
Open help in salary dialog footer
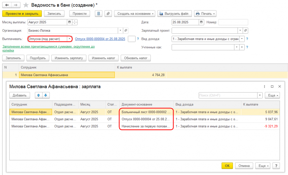pyautogui.click(x=276, y=166)
